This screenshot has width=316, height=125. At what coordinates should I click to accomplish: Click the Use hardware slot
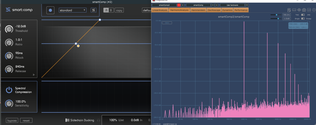(x=232, y=5)
